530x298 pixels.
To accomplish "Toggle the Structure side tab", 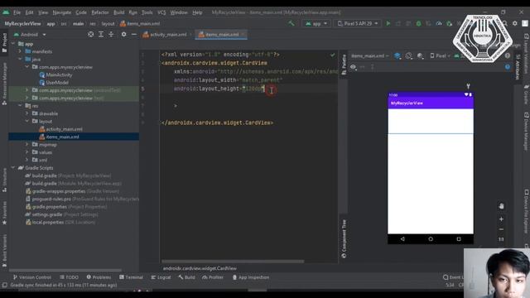I will pos(4,180).
